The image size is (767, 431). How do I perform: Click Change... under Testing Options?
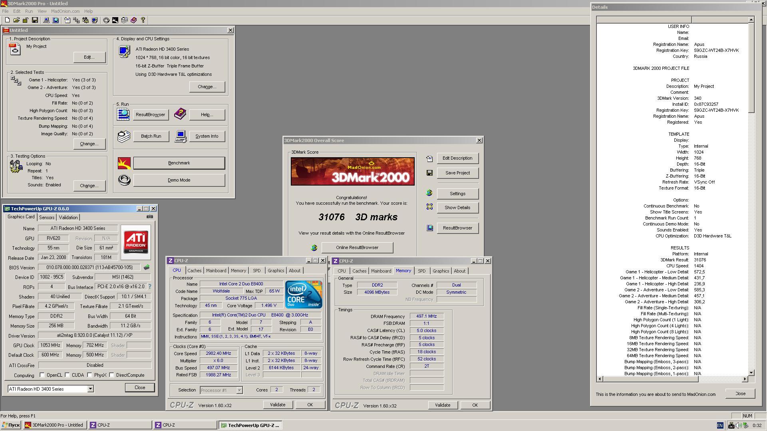point(89,186)
